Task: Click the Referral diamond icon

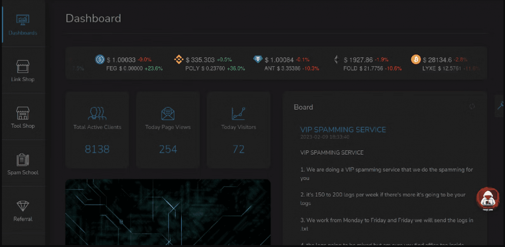Action: pyautogui.click(x=23, y=206)
